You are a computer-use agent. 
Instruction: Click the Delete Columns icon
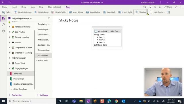[16, 12]
